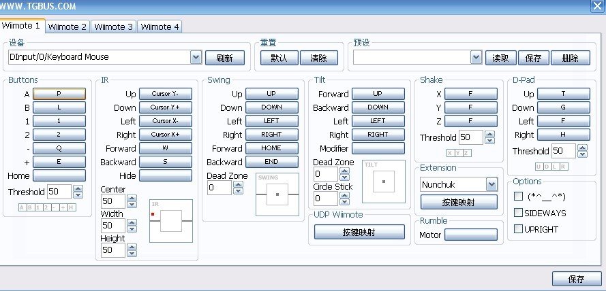Click the 刷新 refresh button
Screen dimensions: 606x291
point(224,58)
